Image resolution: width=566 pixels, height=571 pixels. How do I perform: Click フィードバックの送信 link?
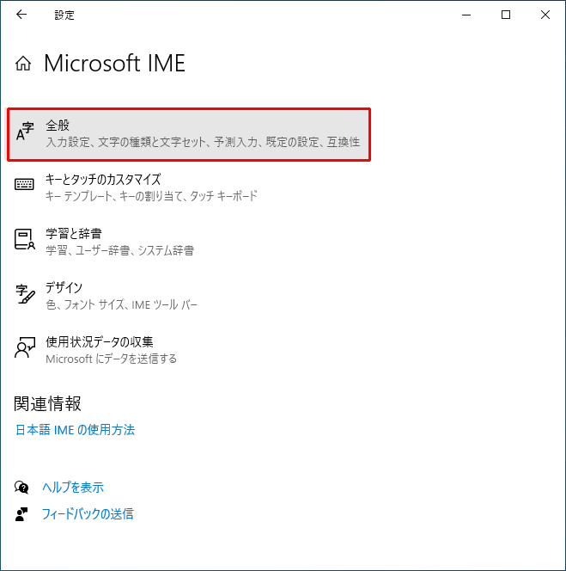pyautogui.click(x=88, y=514)
